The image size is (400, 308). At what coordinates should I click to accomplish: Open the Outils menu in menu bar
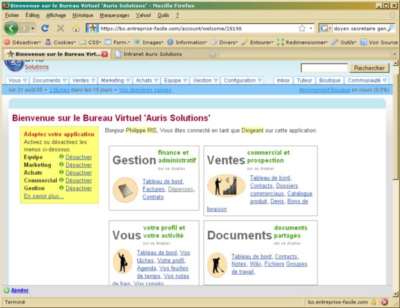tap(163, 15)
